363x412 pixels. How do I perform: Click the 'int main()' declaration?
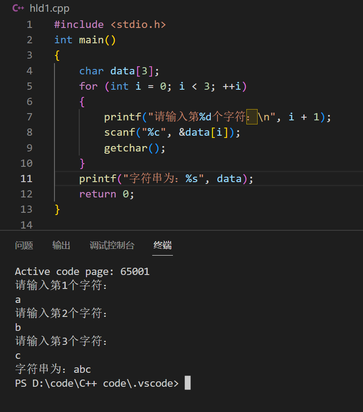pyautogui.click(x=85, y=40)
